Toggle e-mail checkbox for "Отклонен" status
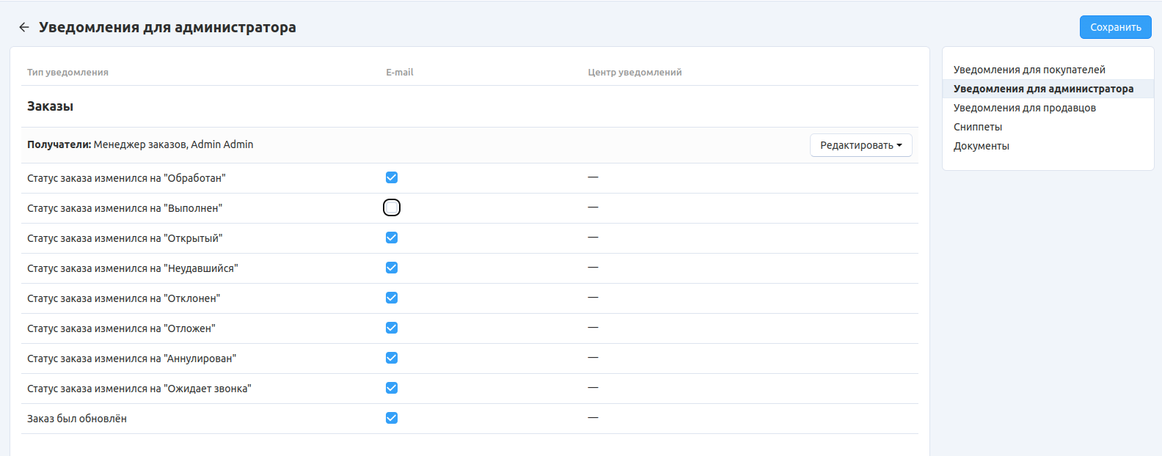Viewport: 1162px width, 456px height. pos(392,298)
